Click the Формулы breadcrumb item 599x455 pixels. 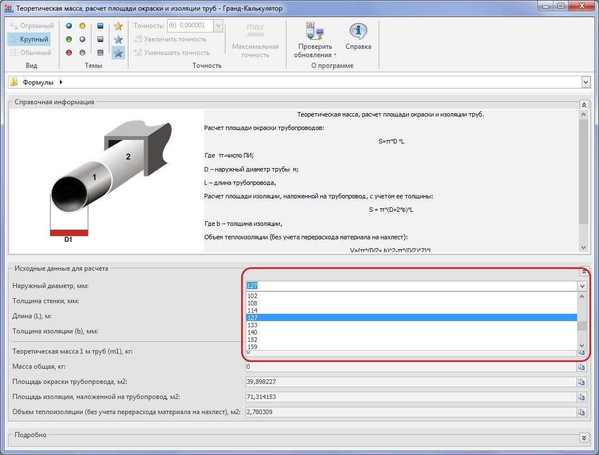point(38,82)
